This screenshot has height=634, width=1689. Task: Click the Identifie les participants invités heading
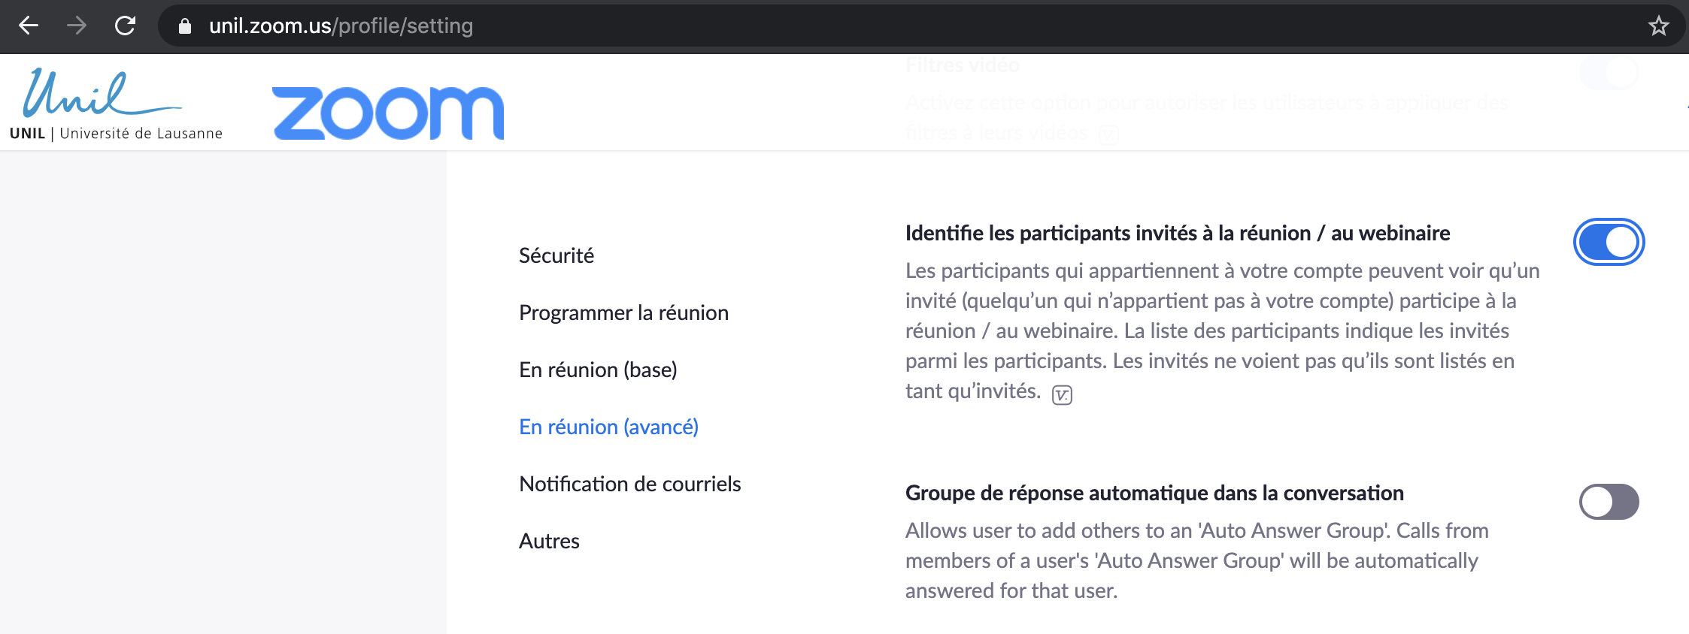1177,233
